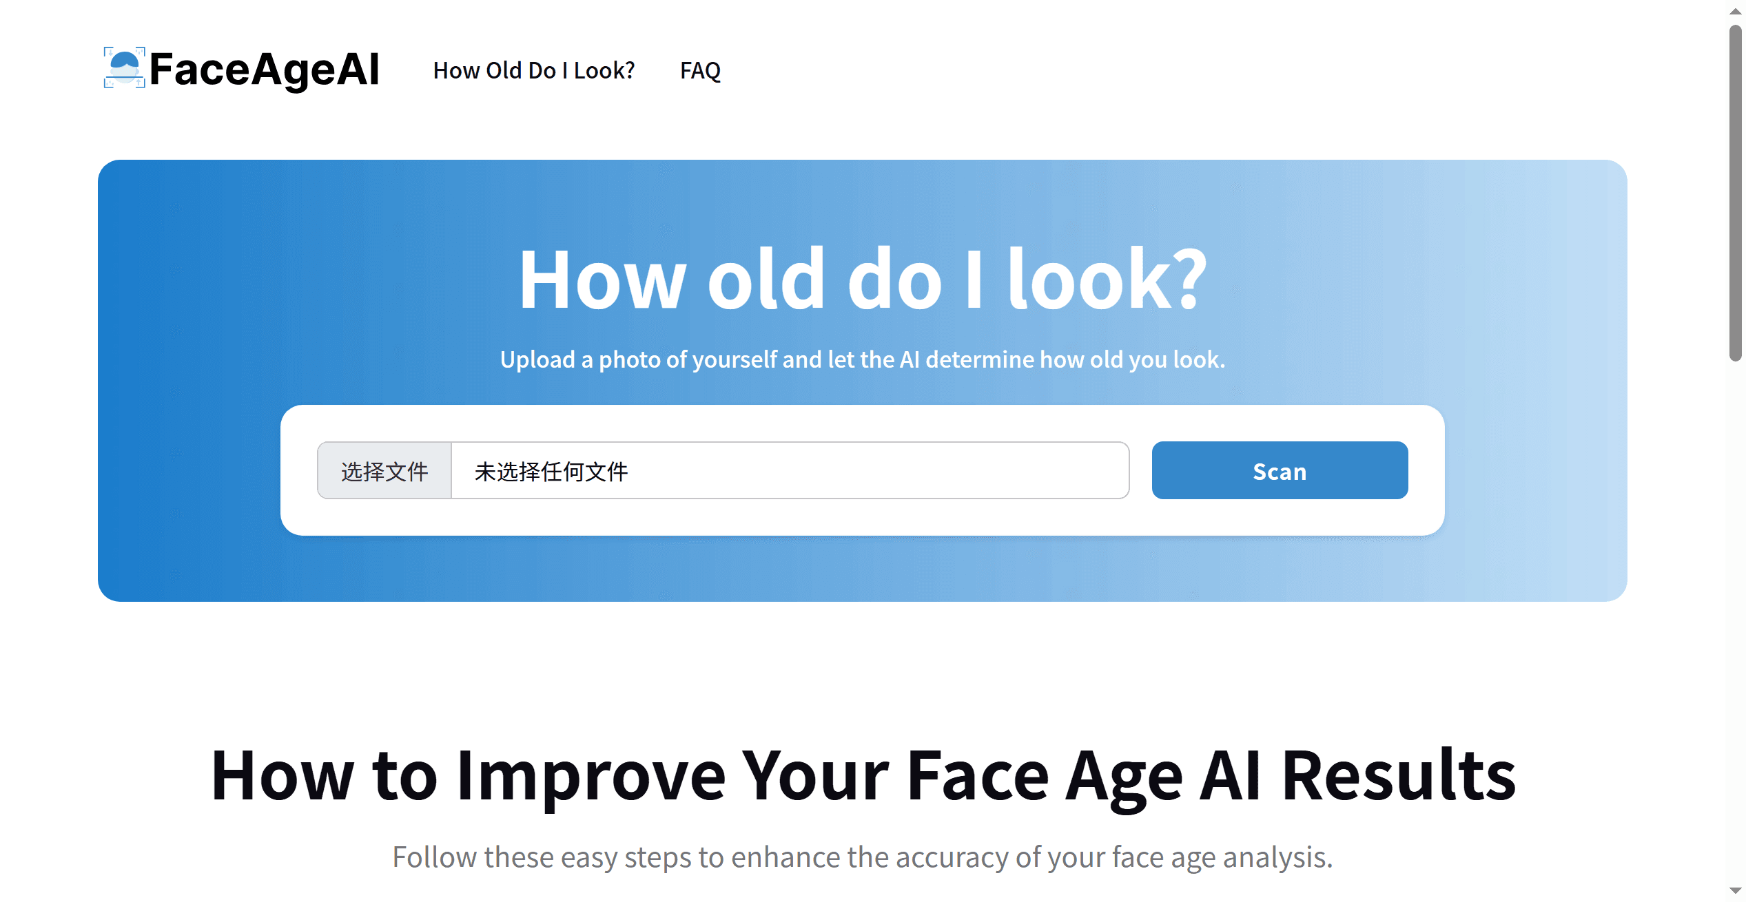The image size is (1746, 902).
Task: Open the FaceAgeAI homepage via logo
Action: pos(241,68)
